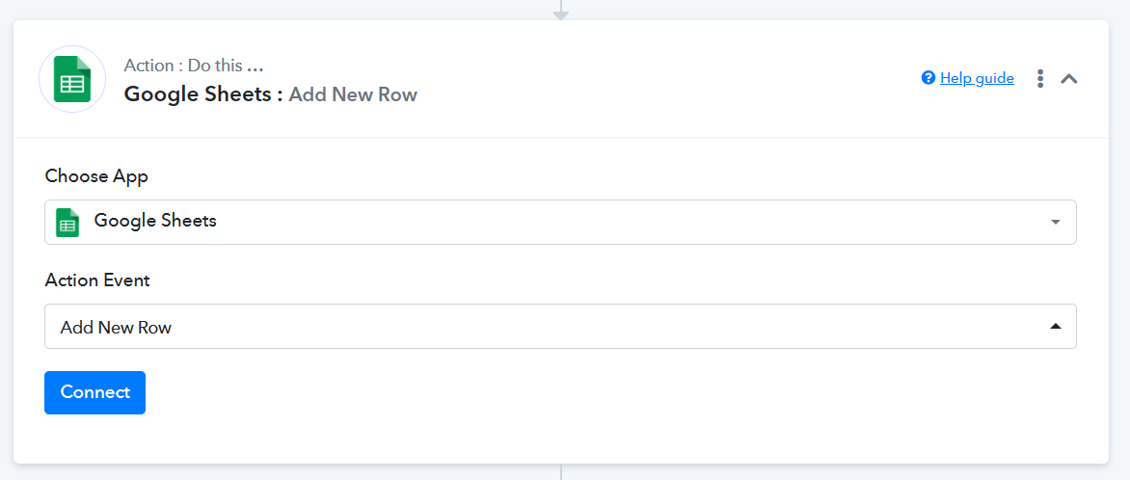Click the Action Event field label
Viewport: 1130px width, 480px height.
coord(97,280)
